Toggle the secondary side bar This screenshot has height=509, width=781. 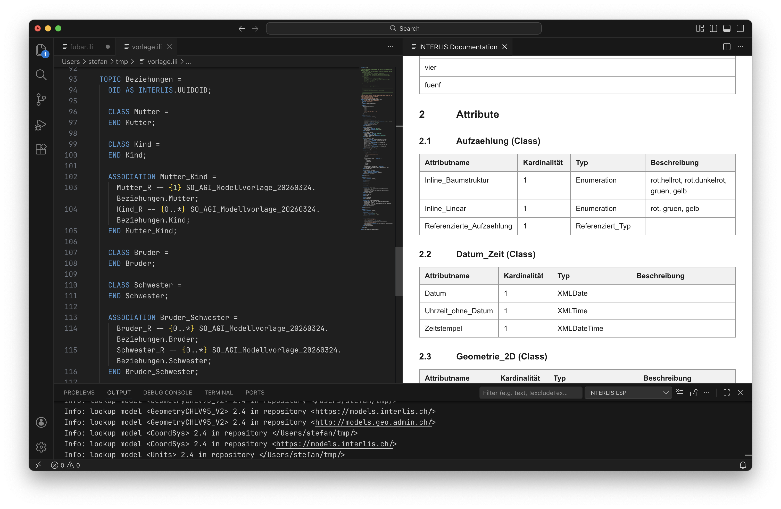740,29
